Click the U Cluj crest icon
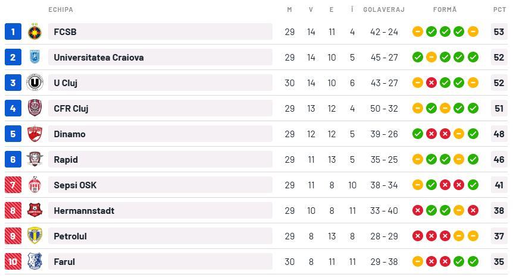Screen dimensions: 513x278 [35, 83]
